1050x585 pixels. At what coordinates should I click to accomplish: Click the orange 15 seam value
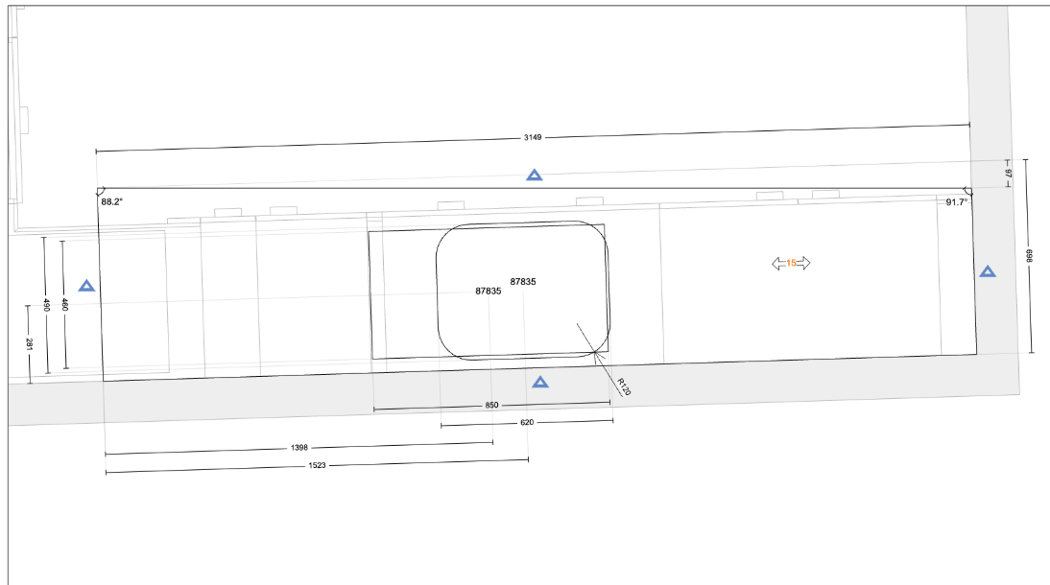pos(790,261)
